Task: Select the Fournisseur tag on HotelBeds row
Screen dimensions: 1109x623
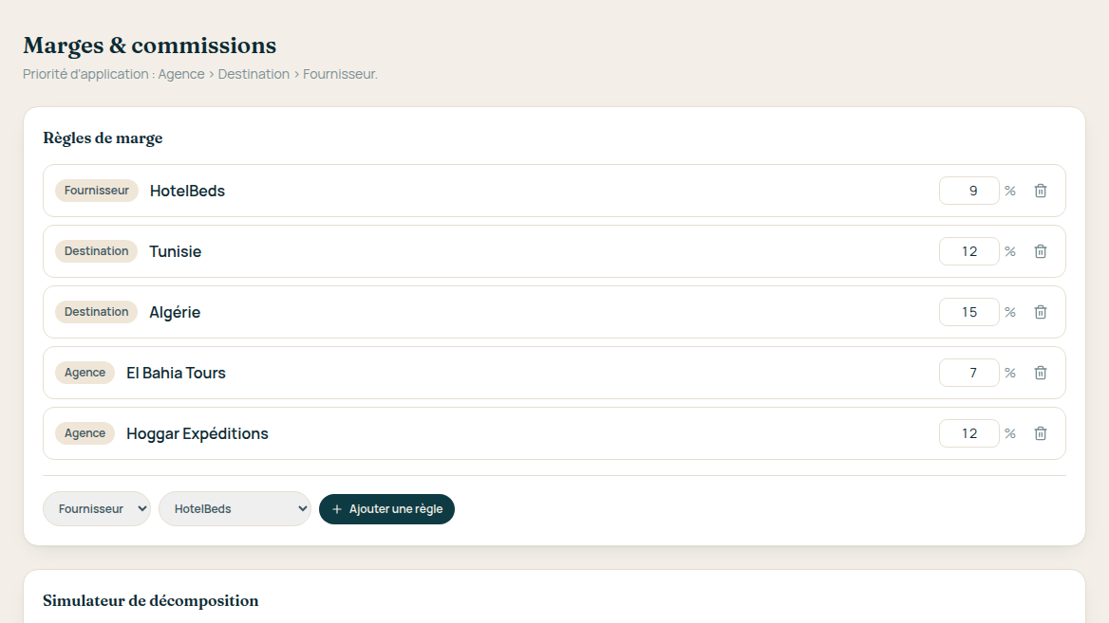Action: [x=97, y=191]
